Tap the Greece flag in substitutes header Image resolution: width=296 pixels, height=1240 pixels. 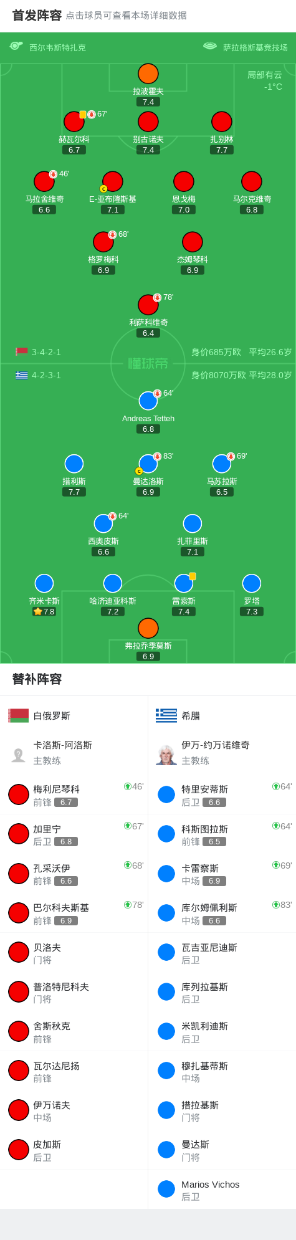tap(166, 715)
